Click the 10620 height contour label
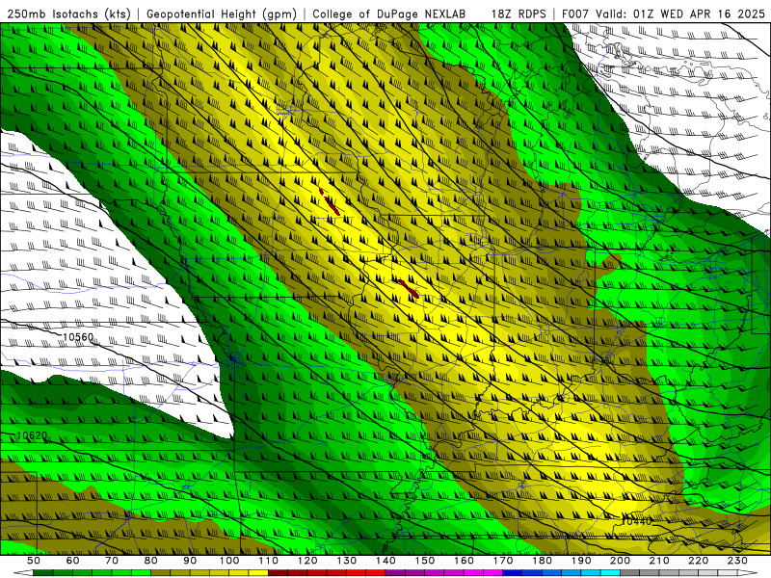Viewport: 771px width, 578px height. (x=33, y=436)
